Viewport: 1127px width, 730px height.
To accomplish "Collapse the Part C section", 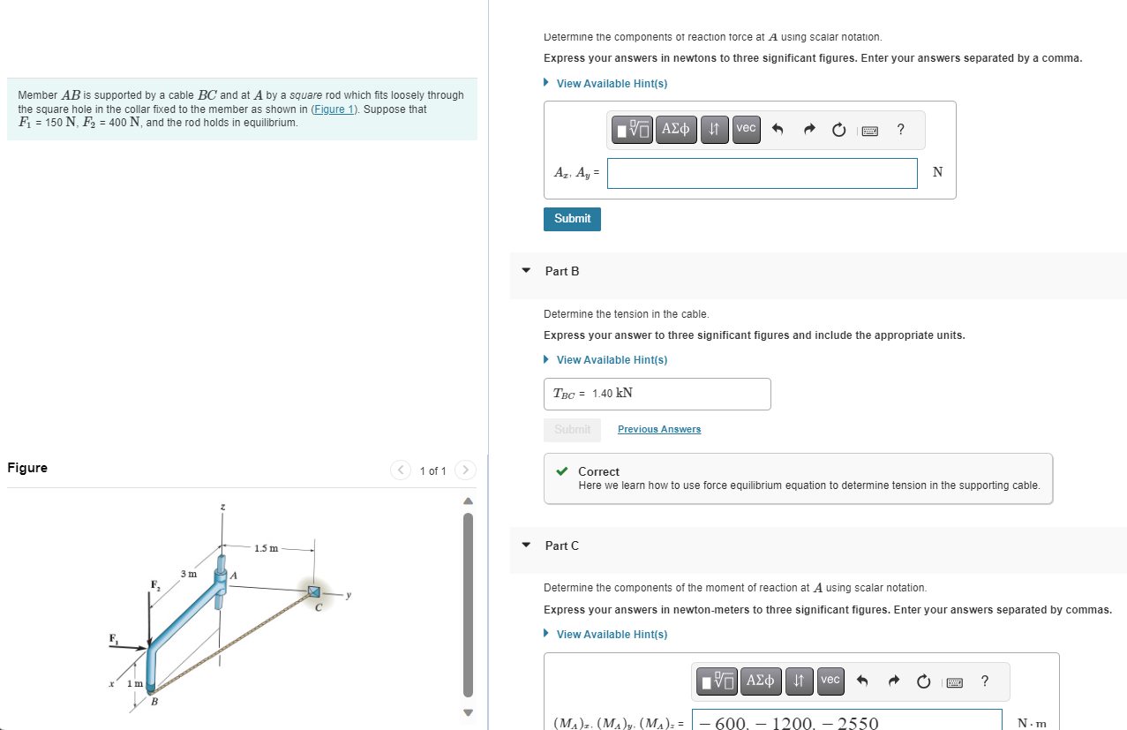I will pyautogui.click(x=526, y=546).
